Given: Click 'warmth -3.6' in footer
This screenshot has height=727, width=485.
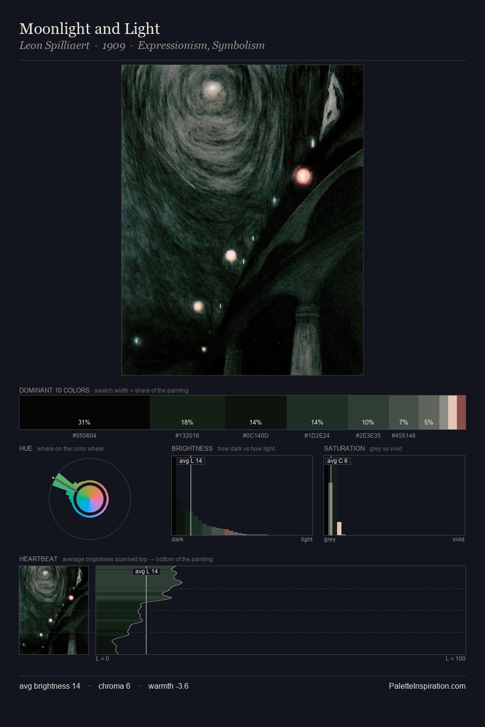Looking at the screenshot, I should click(168, 686).
